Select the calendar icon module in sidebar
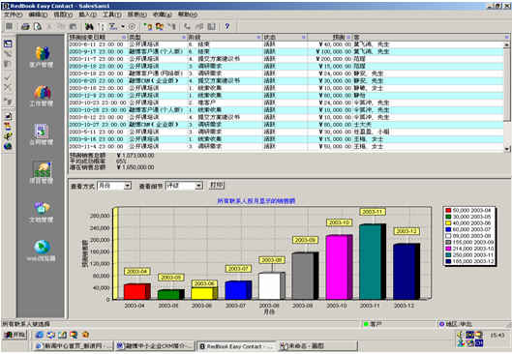The width and height of the screenshot is (512, 354). pyautogui.click(x=42, y=134)
